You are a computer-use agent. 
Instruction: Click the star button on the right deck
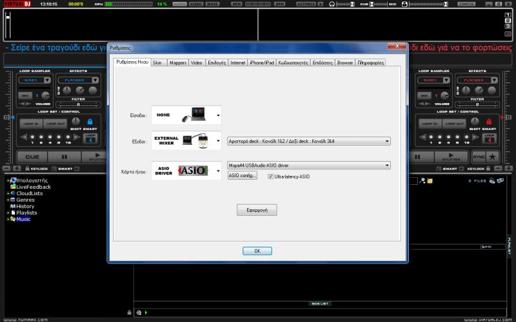click(x=492, y=156)
